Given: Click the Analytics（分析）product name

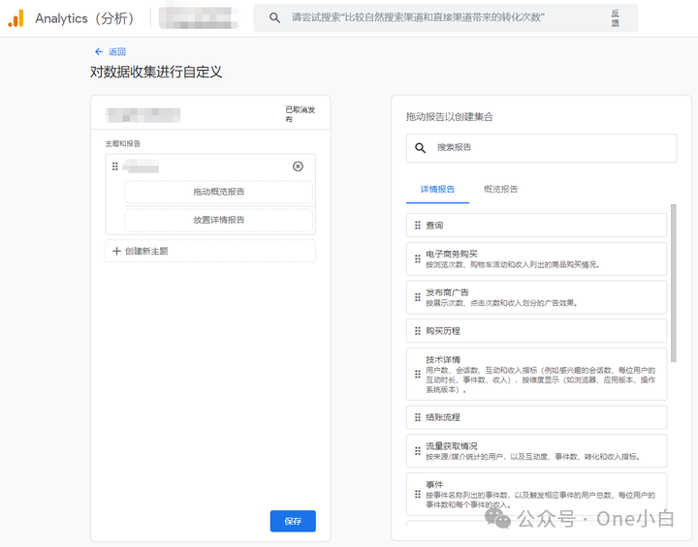Looking at the screenshot, I should (84, 18).
